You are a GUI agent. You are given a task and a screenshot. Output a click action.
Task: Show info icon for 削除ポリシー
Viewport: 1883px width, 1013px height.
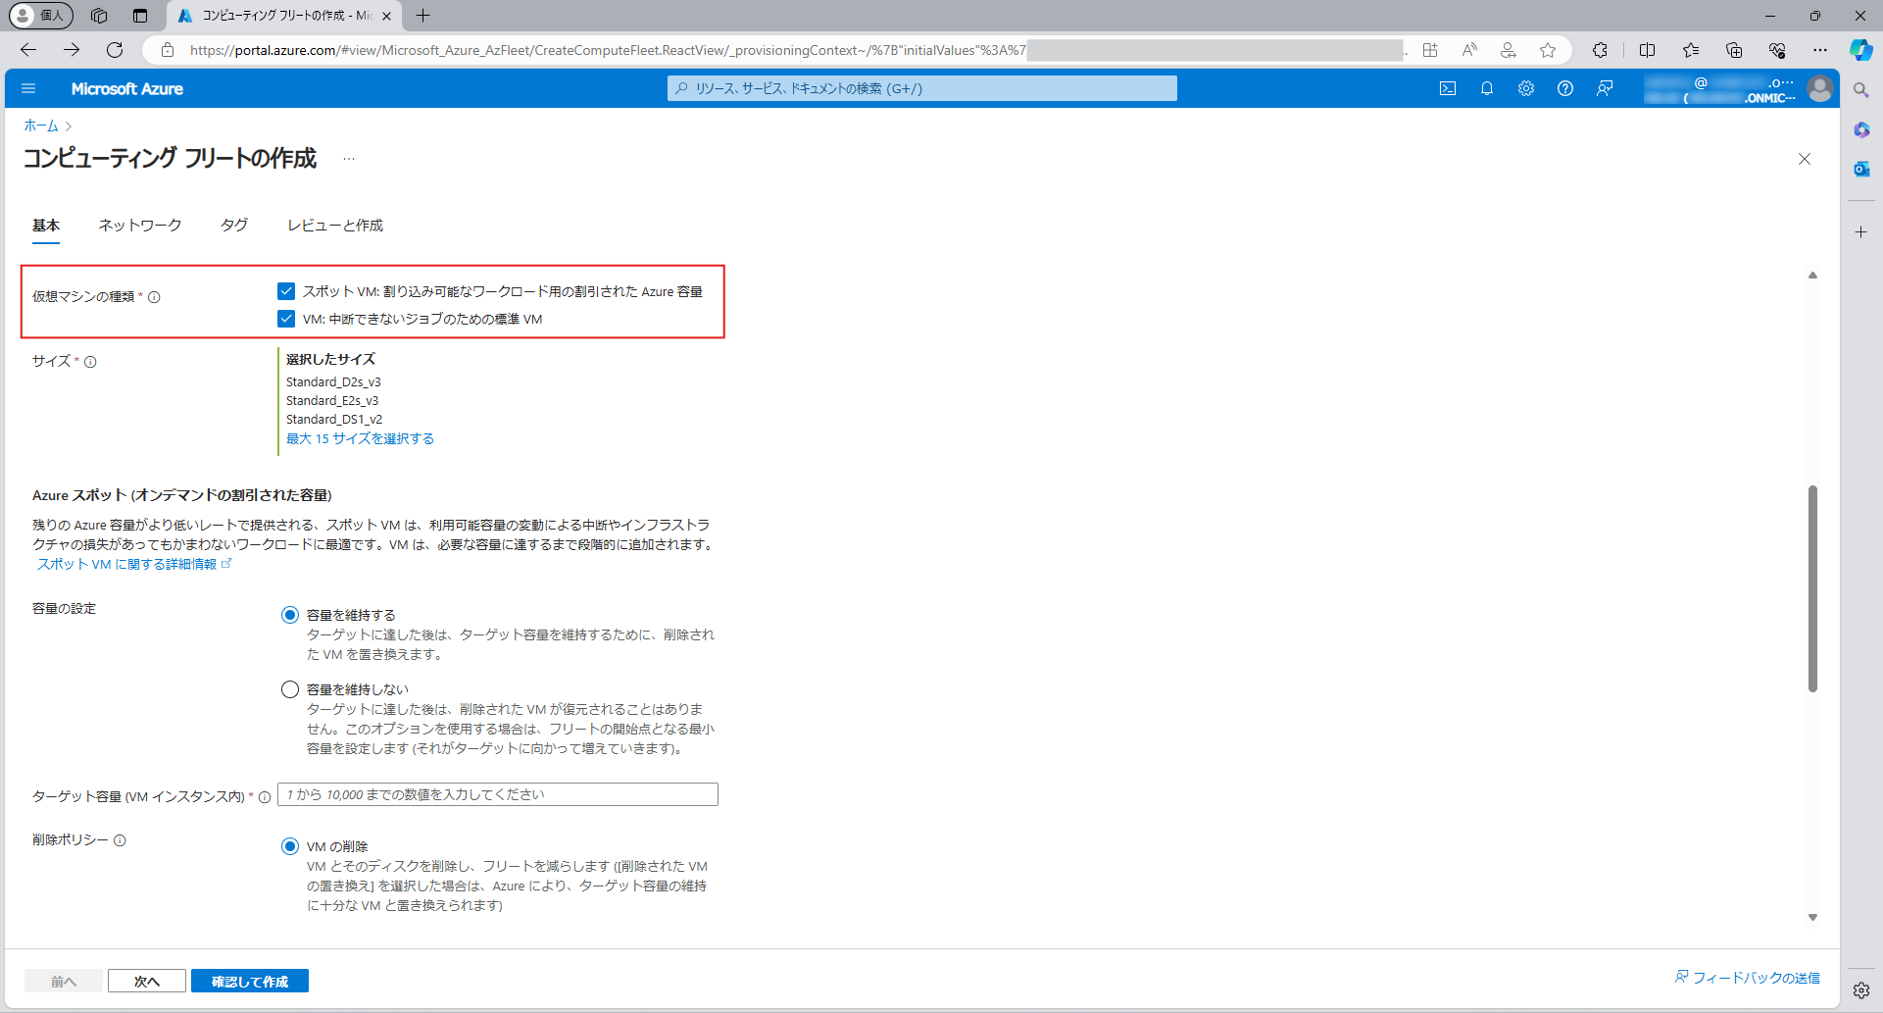click(x=120, y=840)
